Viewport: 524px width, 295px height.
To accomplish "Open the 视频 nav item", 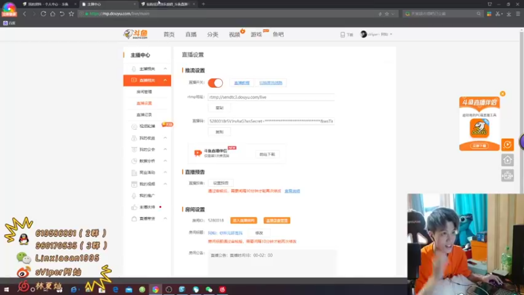I will [234, 35].
